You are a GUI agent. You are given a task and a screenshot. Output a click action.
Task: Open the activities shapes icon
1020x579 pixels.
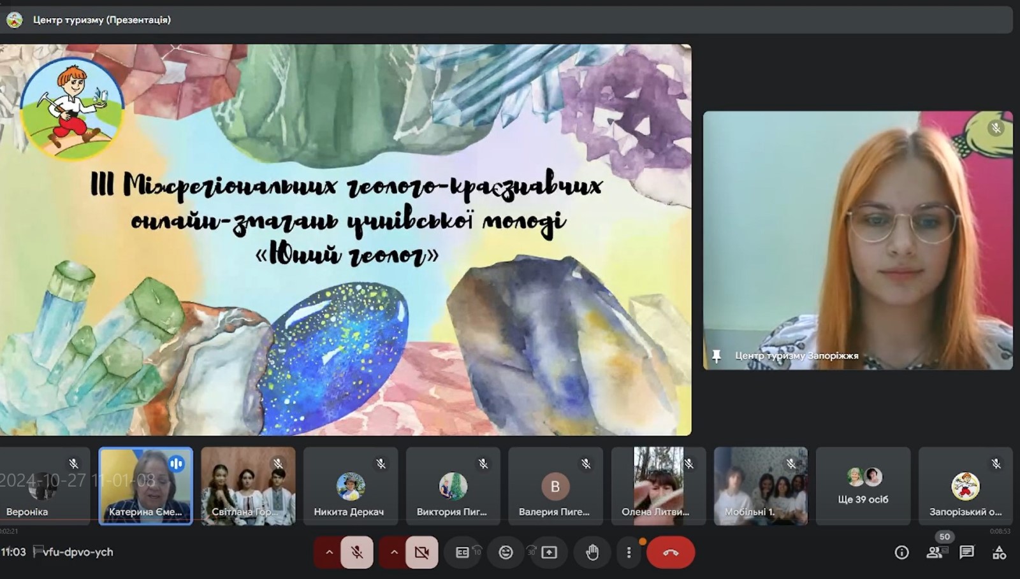tap(999, 552)
